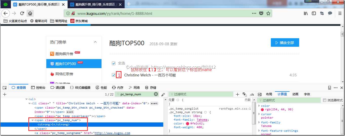
Task: Uncheck the Christine Welch song checkbox
Action: (x=114, y=75)
